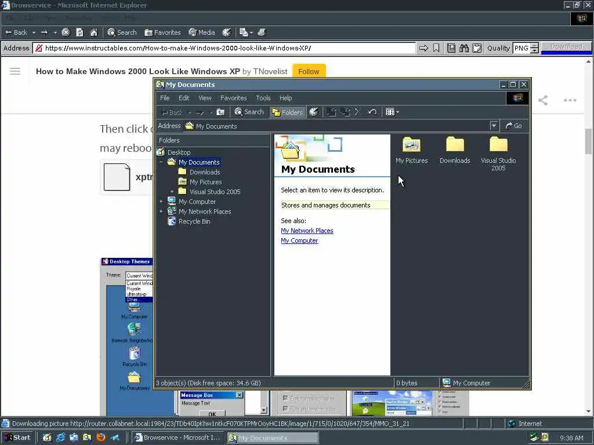Open Back history dropdown arrow in Internet Explorer
Screen dimensions: 594x445
[x=34, y=33]
